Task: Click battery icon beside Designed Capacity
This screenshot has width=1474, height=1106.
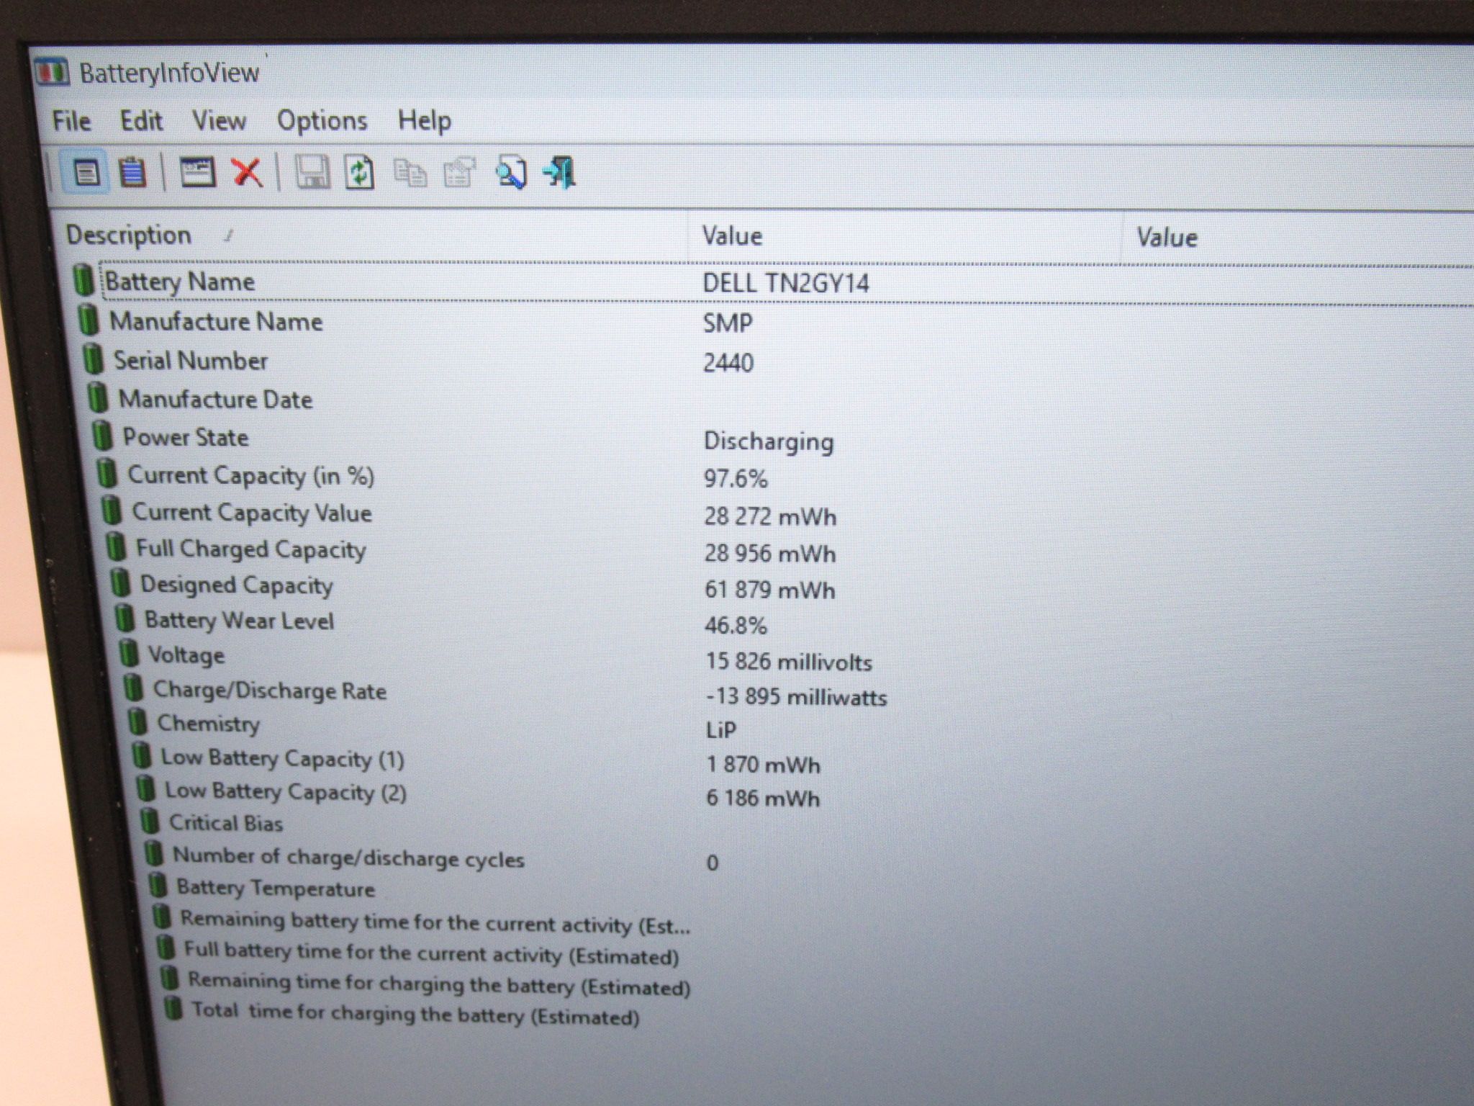Action: pos(119,583)
